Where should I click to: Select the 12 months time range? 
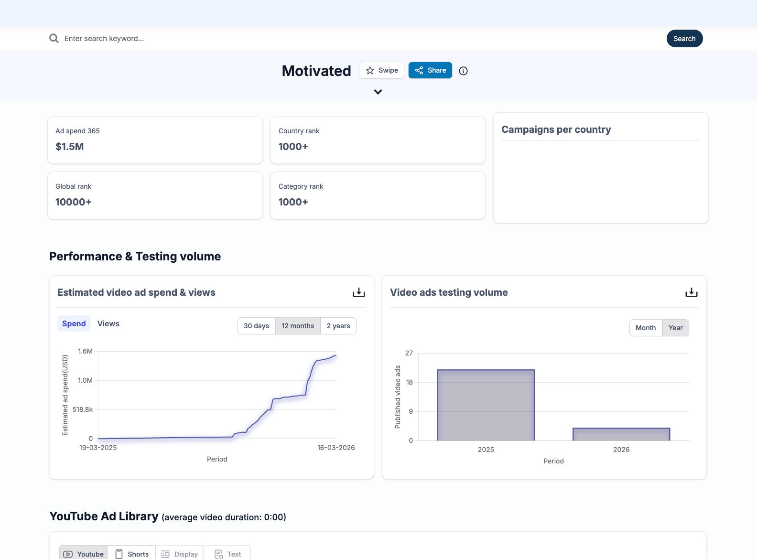pyautogui.click(x=298, y=326)
